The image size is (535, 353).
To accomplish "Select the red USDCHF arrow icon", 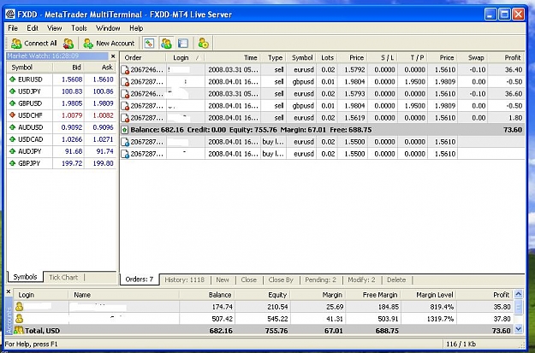I will [x=13, y=115].
